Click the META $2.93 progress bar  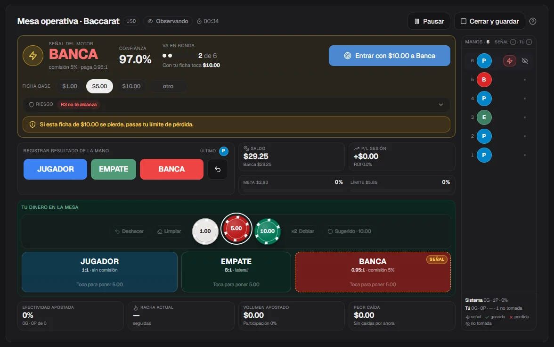293,190
